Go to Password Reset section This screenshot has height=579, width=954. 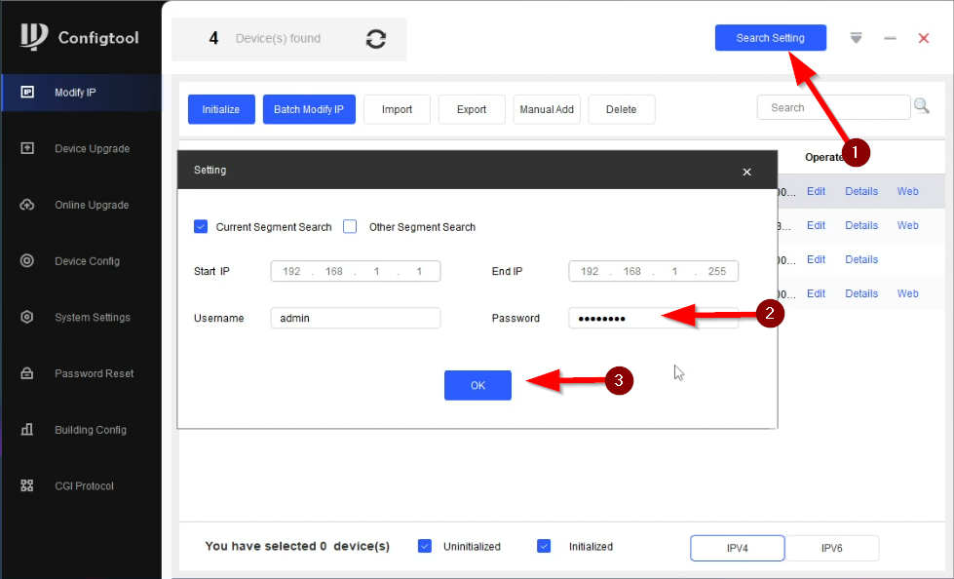[x=94, y=373]
